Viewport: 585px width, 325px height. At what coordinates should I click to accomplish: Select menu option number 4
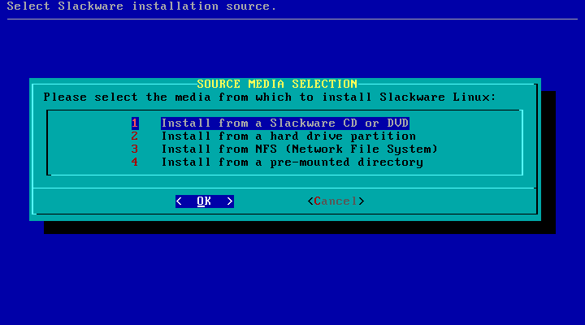135,162
